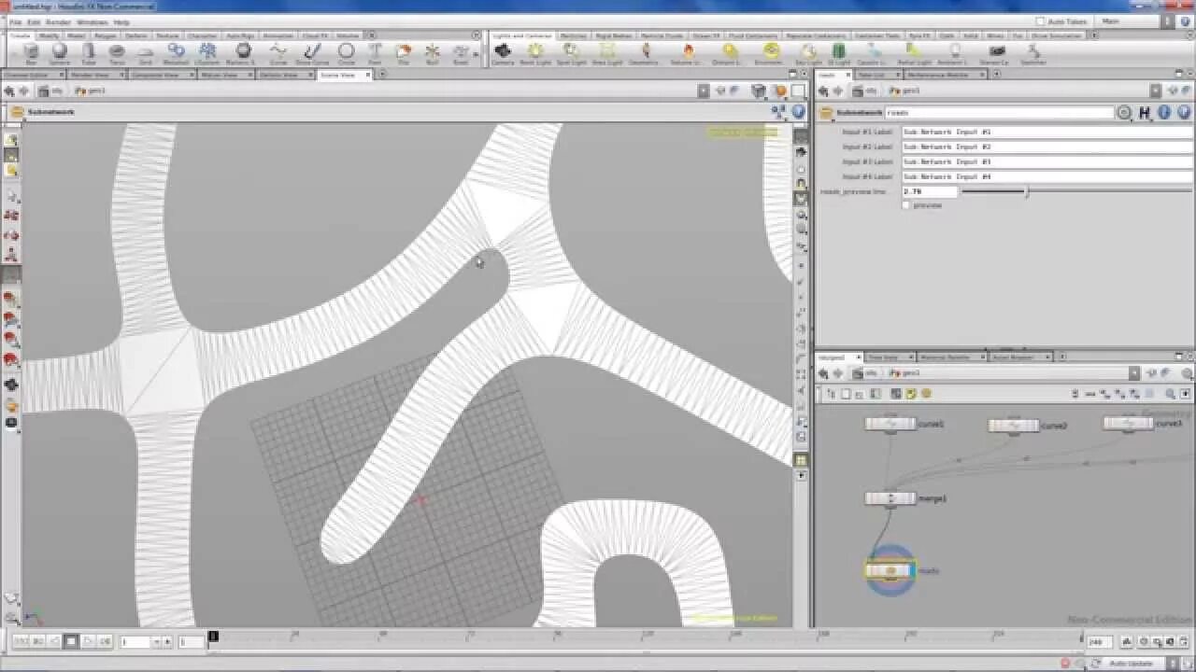Select the curve1 node
This screenshot has height=672, width=1196.
[890, 424]
